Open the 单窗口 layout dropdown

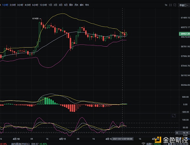[x=184, y=5]
